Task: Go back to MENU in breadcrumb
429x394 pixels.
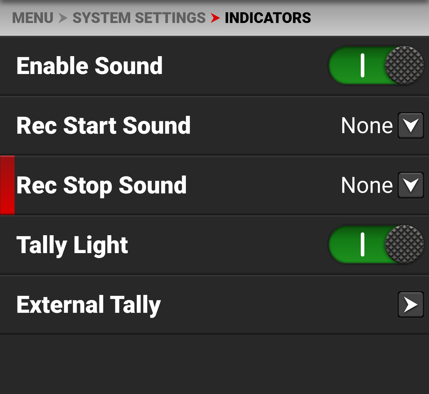Action: pos(33,18)
